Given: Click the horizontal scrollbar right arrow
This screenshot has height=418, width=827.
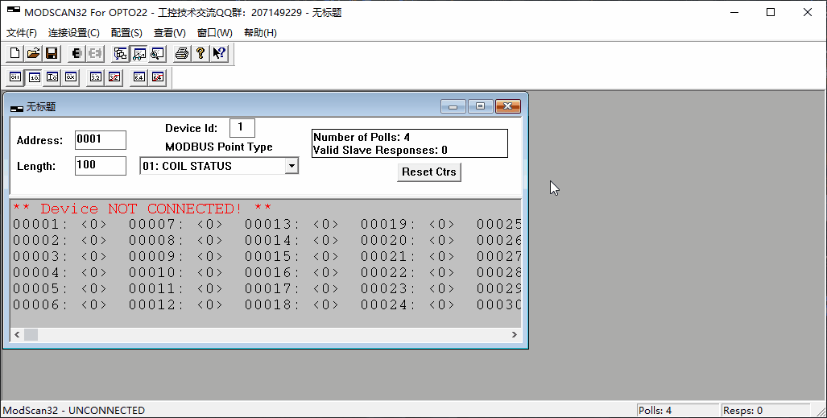Looking at the screenshot, I should pos(515,334).
